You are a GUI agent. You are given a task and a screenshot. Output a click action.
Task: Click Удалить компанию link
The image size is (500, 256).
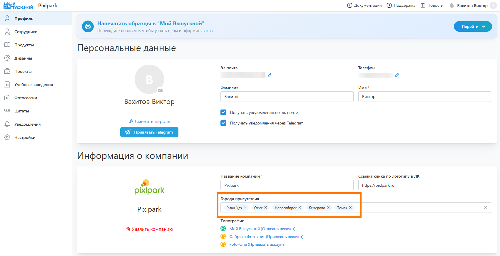pos(150,229)
